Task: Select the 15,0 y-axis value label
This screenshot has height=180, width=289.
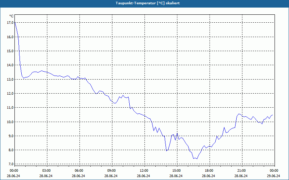Action: tap(10, 51)
